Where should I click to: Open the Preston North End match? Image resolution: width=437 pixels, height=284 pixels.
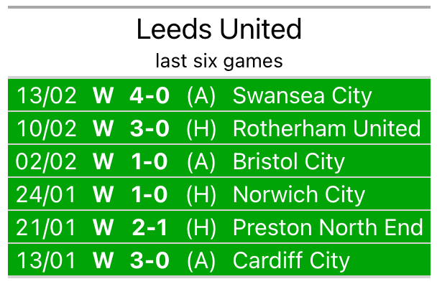coord(219,227)
